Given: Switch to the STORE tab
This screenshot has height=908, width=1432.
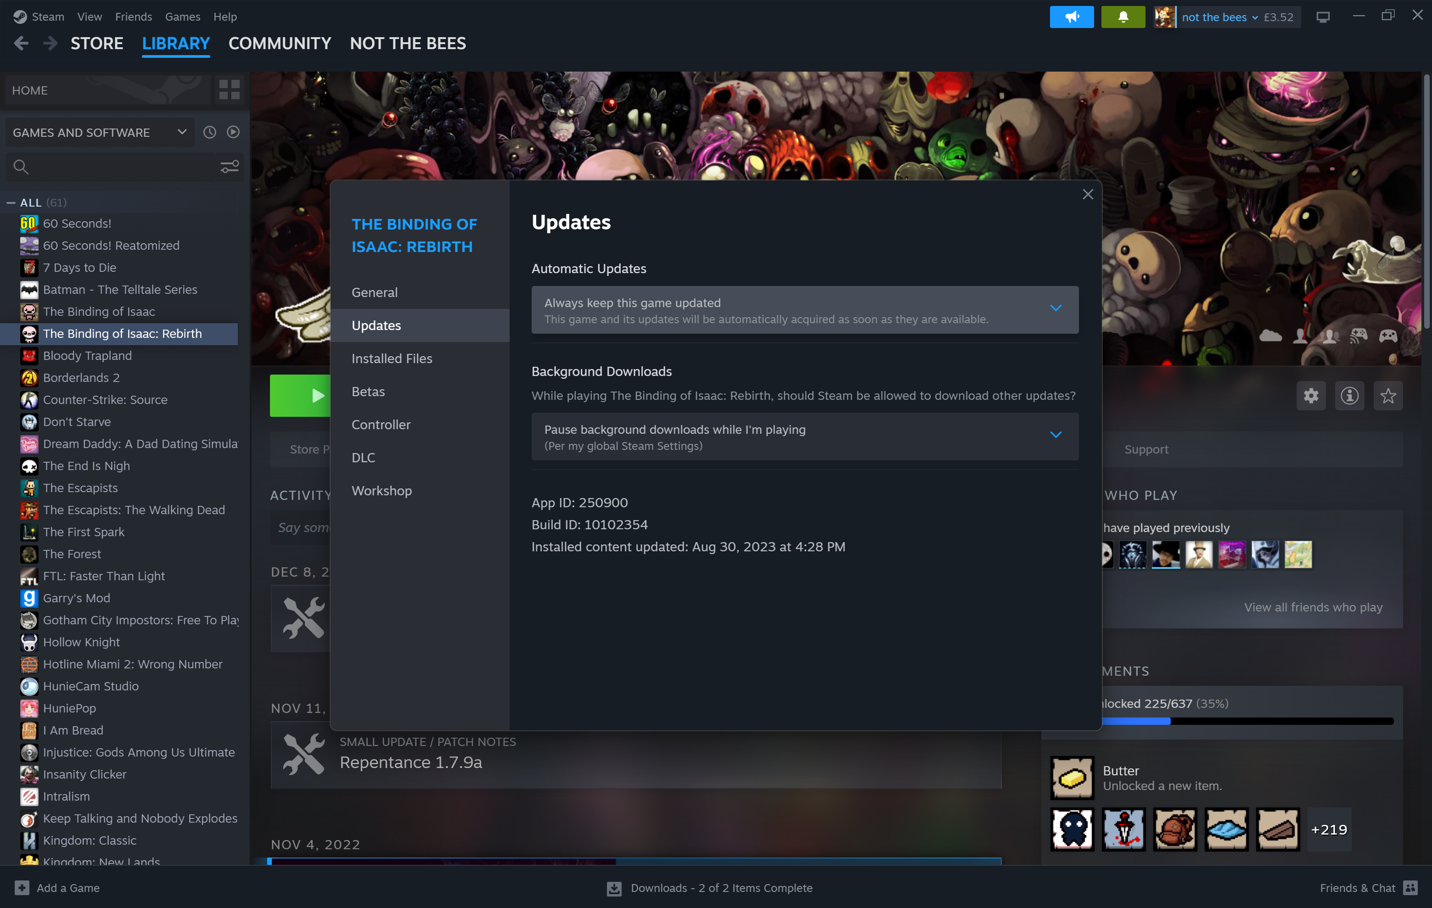Looking at the screenshot, I should pyautogui.click(x=97, y=44).
